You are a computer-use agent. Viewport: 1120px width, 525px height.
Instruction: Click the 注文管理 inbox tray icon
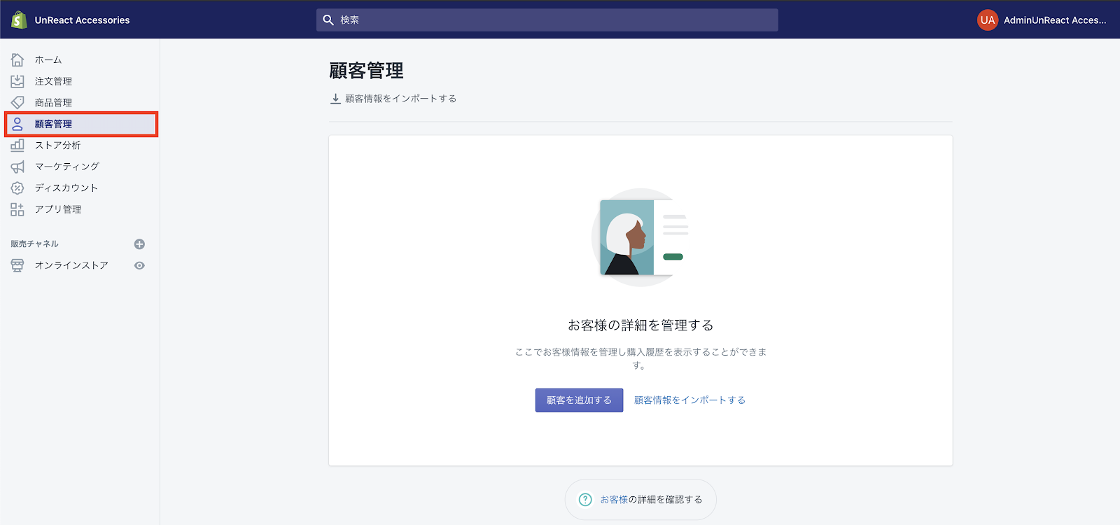coord(17,81)
